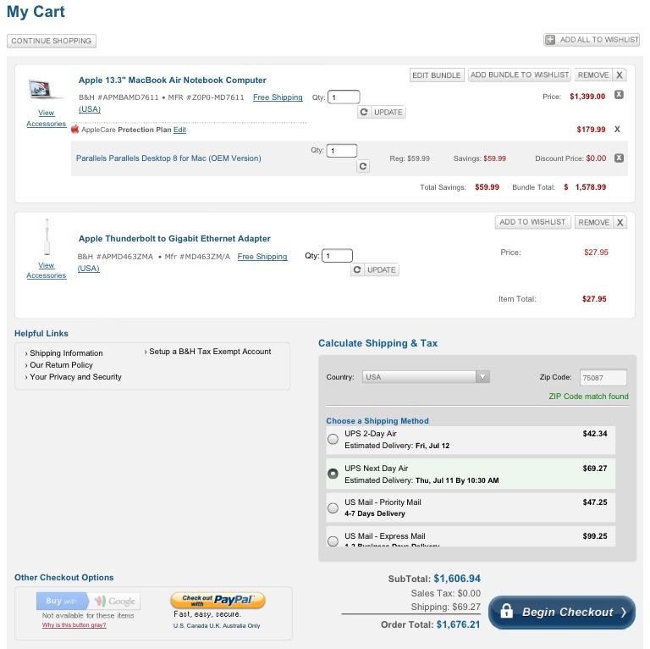This screenshot has width=650, height=649.
Task: Open the Edit Bundle button
Action: coord(437,75)
